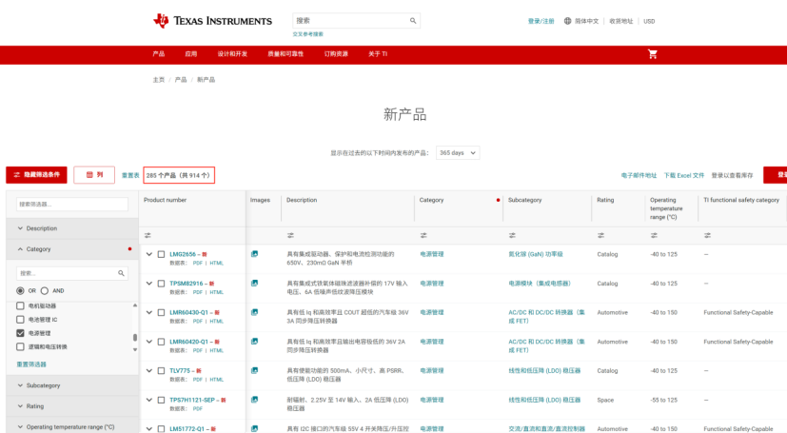Open the LMG2656 product link
This screenshot has width=787, height=433.
point(183,254)
